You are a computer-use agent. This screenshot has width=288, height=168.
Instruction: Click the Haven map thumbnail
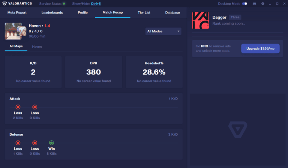(x=13, y=31)
